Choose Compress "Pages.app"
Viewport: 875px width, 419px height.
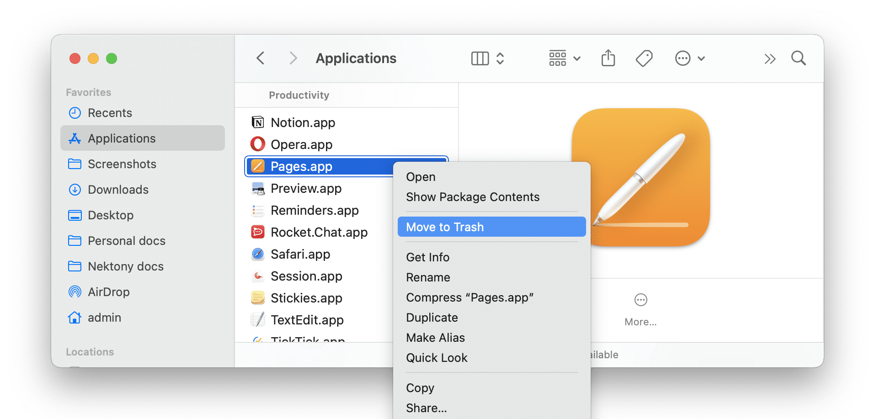coord(492,297)
